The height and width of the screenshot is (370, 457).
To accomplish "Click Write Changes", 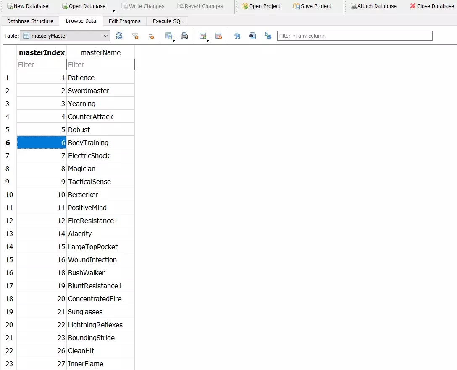I will click(143, 6).
